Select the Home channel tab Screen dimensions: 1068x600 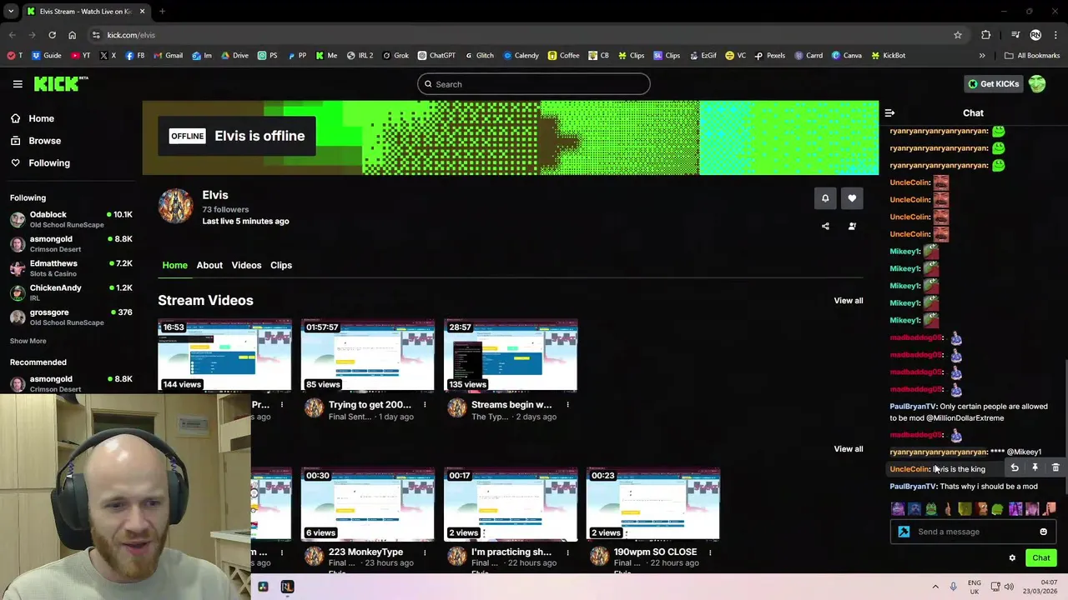(x=174, y=265)
